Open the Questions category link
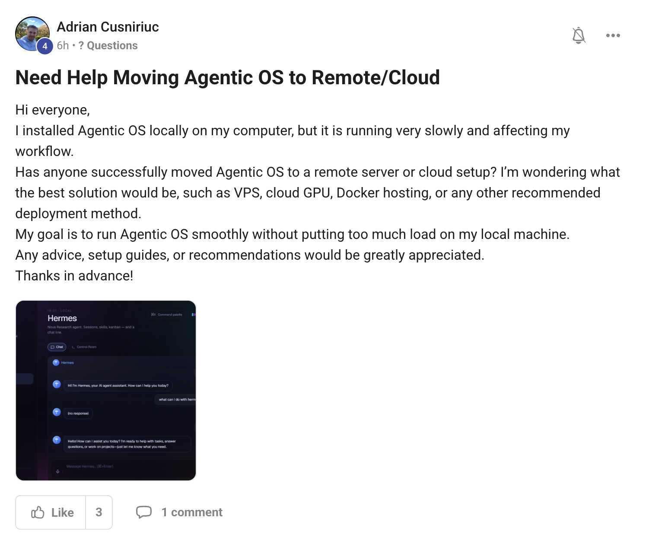 tap(108, 46)
